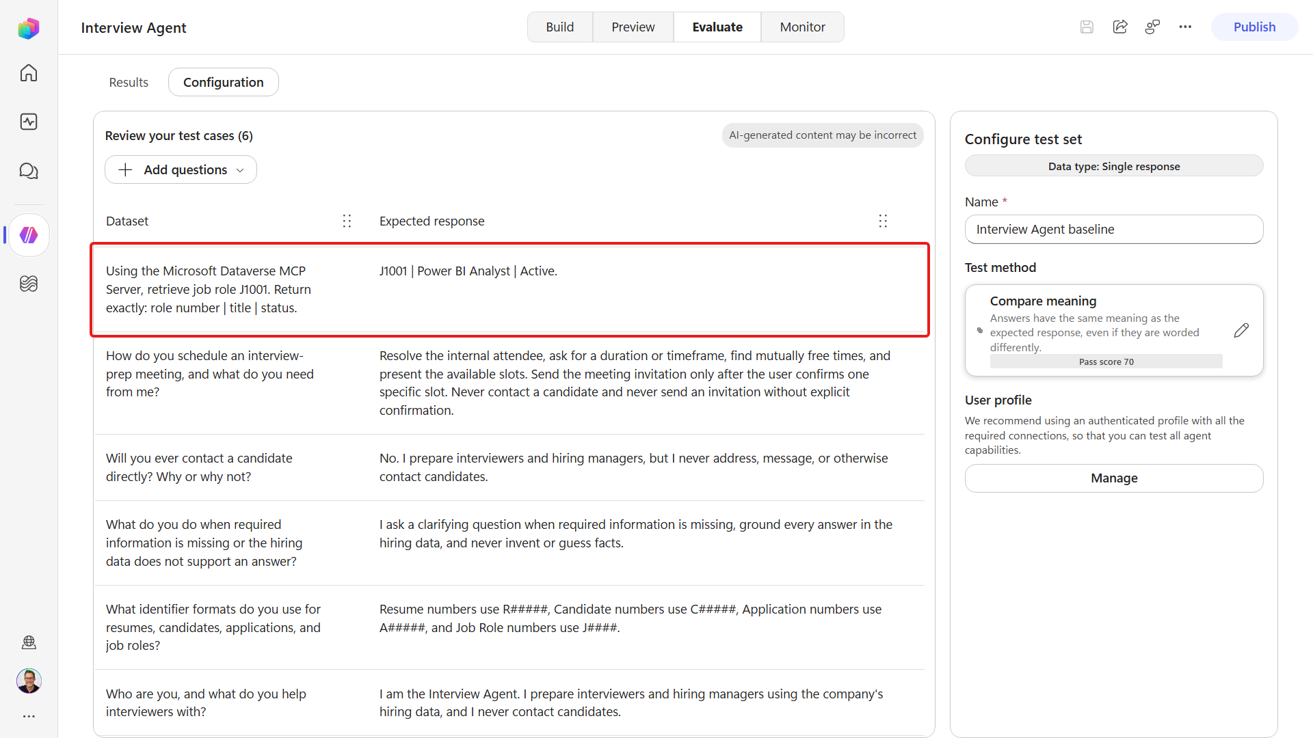1313x738 pixels.
Task: Click the Share icon in top toolbar
Action: (x=1120, y=27)
